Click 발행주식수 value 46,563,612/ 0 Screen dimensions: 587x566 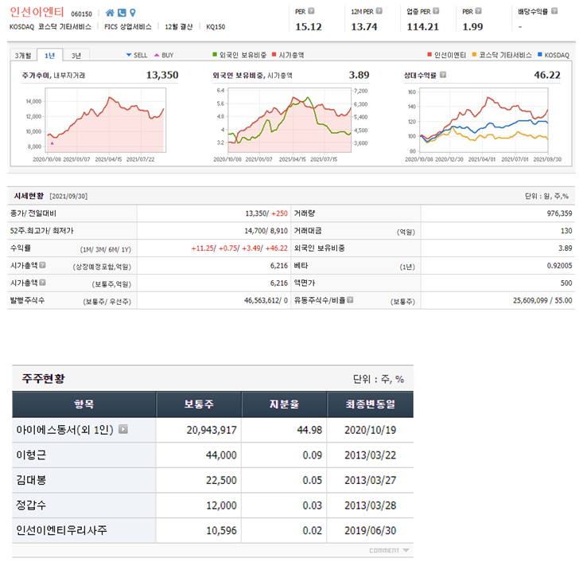(266, 300)
